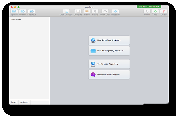Click the Quick Look eye icon
Viewport: 178px width, 118px height.
pos(105,12)
